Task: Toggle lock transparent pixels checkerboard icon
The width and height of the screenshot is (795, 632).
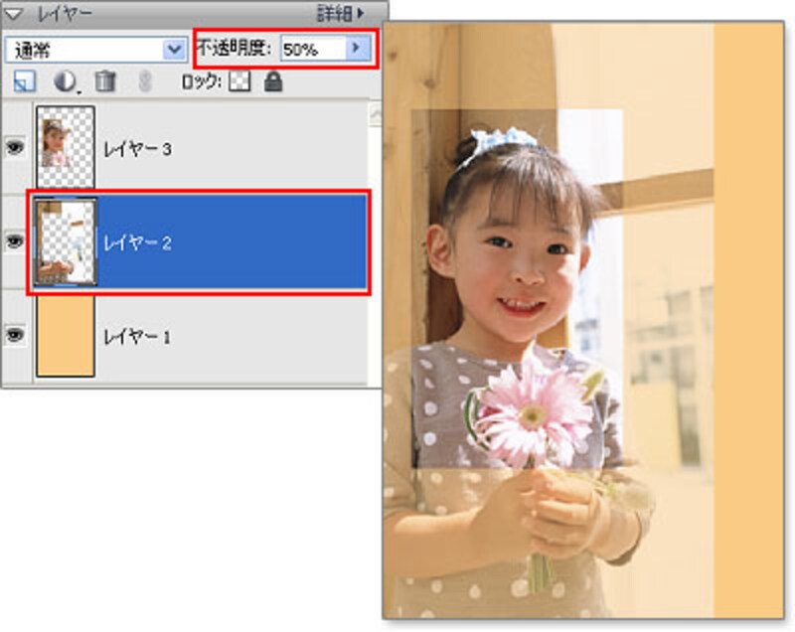Action: [239, 81]
